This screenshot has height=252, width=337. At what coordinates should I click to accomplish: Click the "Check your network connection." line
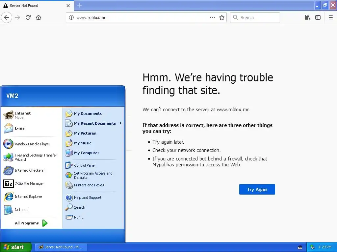[186, 150]
